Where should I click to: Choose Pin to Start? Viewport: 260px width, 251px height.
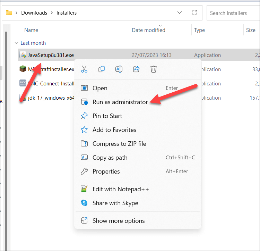pyautogui.click(x=138, y=116)
